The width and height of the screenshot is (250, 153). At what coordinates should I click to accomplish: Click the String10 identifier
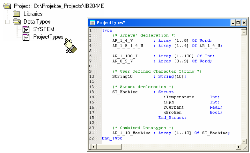point(122,76)
